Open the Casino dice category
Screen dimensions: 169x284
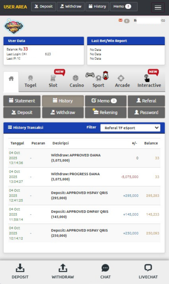[77, 81]
